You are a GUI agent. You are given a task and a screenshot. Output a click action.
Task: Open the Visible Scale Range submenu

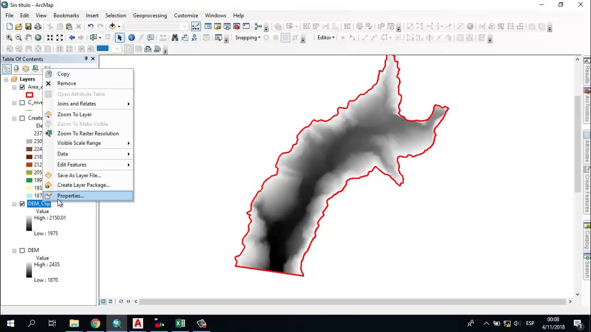[88, 143]
